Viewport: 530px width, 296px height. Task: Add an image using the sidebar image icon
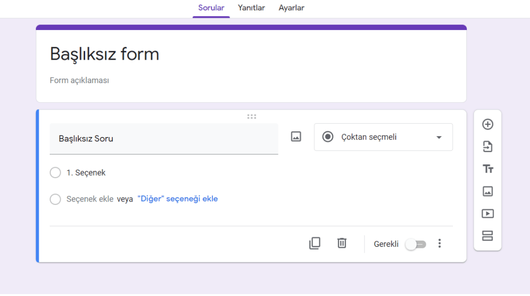click(x=487, y=191)
